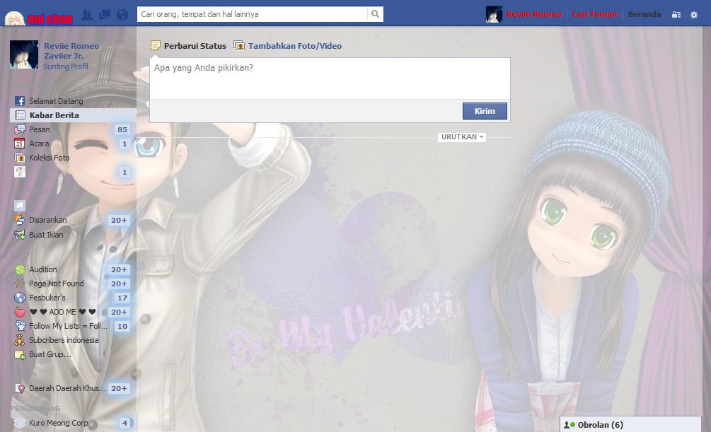Open Subcribers indonesia group label
This screenshot has width=711, height=432.
(64, 340)
